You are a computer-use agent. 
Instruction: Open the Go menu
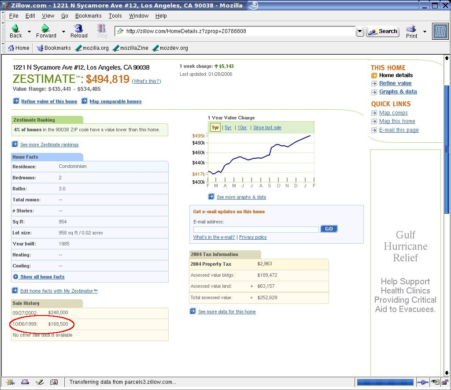click(x=65, y=16)
